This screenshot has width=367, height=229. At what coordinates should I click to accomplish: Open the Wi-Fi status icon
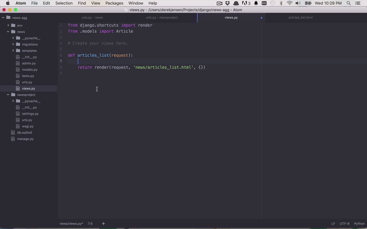[x=290, y=3]
